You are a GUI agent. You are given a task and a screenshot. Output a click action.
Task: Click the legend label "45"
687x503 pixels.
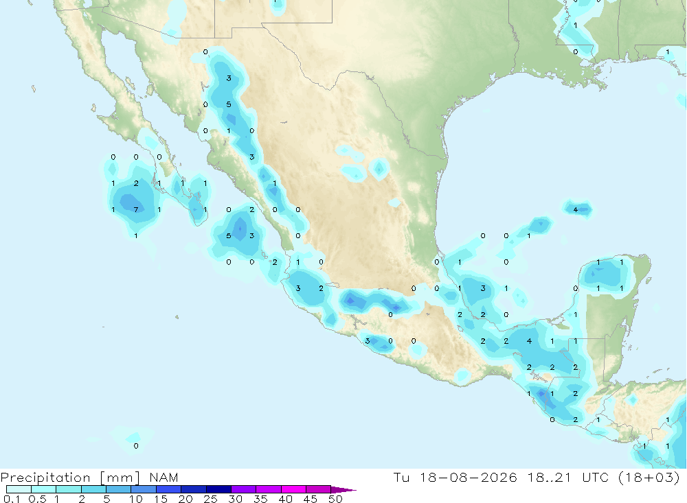coord(311,499)
